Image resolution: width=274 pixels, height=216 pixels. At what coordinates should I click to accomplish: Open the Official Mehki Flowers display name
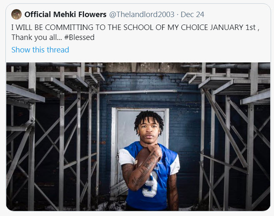point(65,14)
